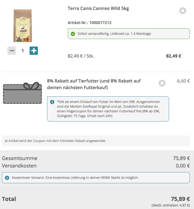Increase quantity with the plus button

point(34,51)
